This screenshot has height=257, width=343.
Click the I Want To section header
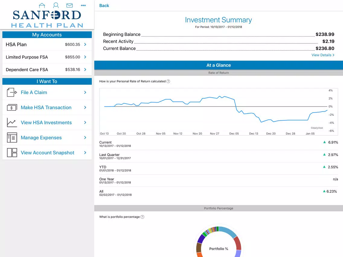47,81
